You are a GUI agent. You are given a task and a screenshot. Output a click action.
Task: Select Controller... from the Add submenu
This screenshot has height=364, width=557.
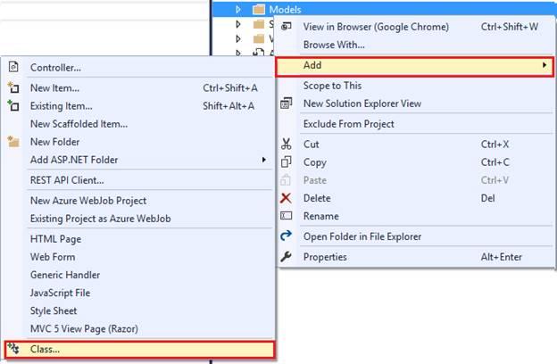[55, 67]
